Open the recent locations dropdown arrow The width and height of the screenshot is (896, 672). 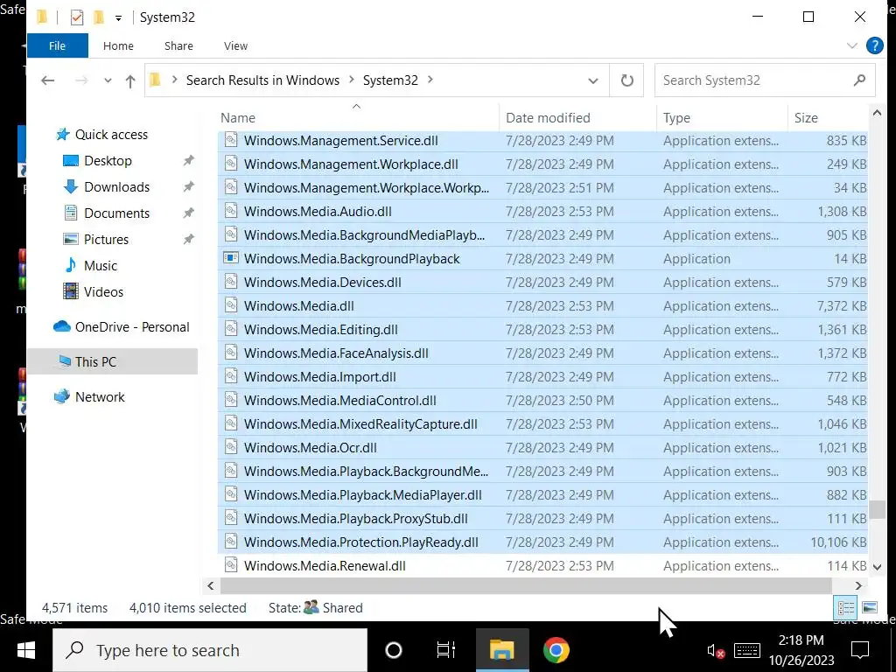pos(108,80)
